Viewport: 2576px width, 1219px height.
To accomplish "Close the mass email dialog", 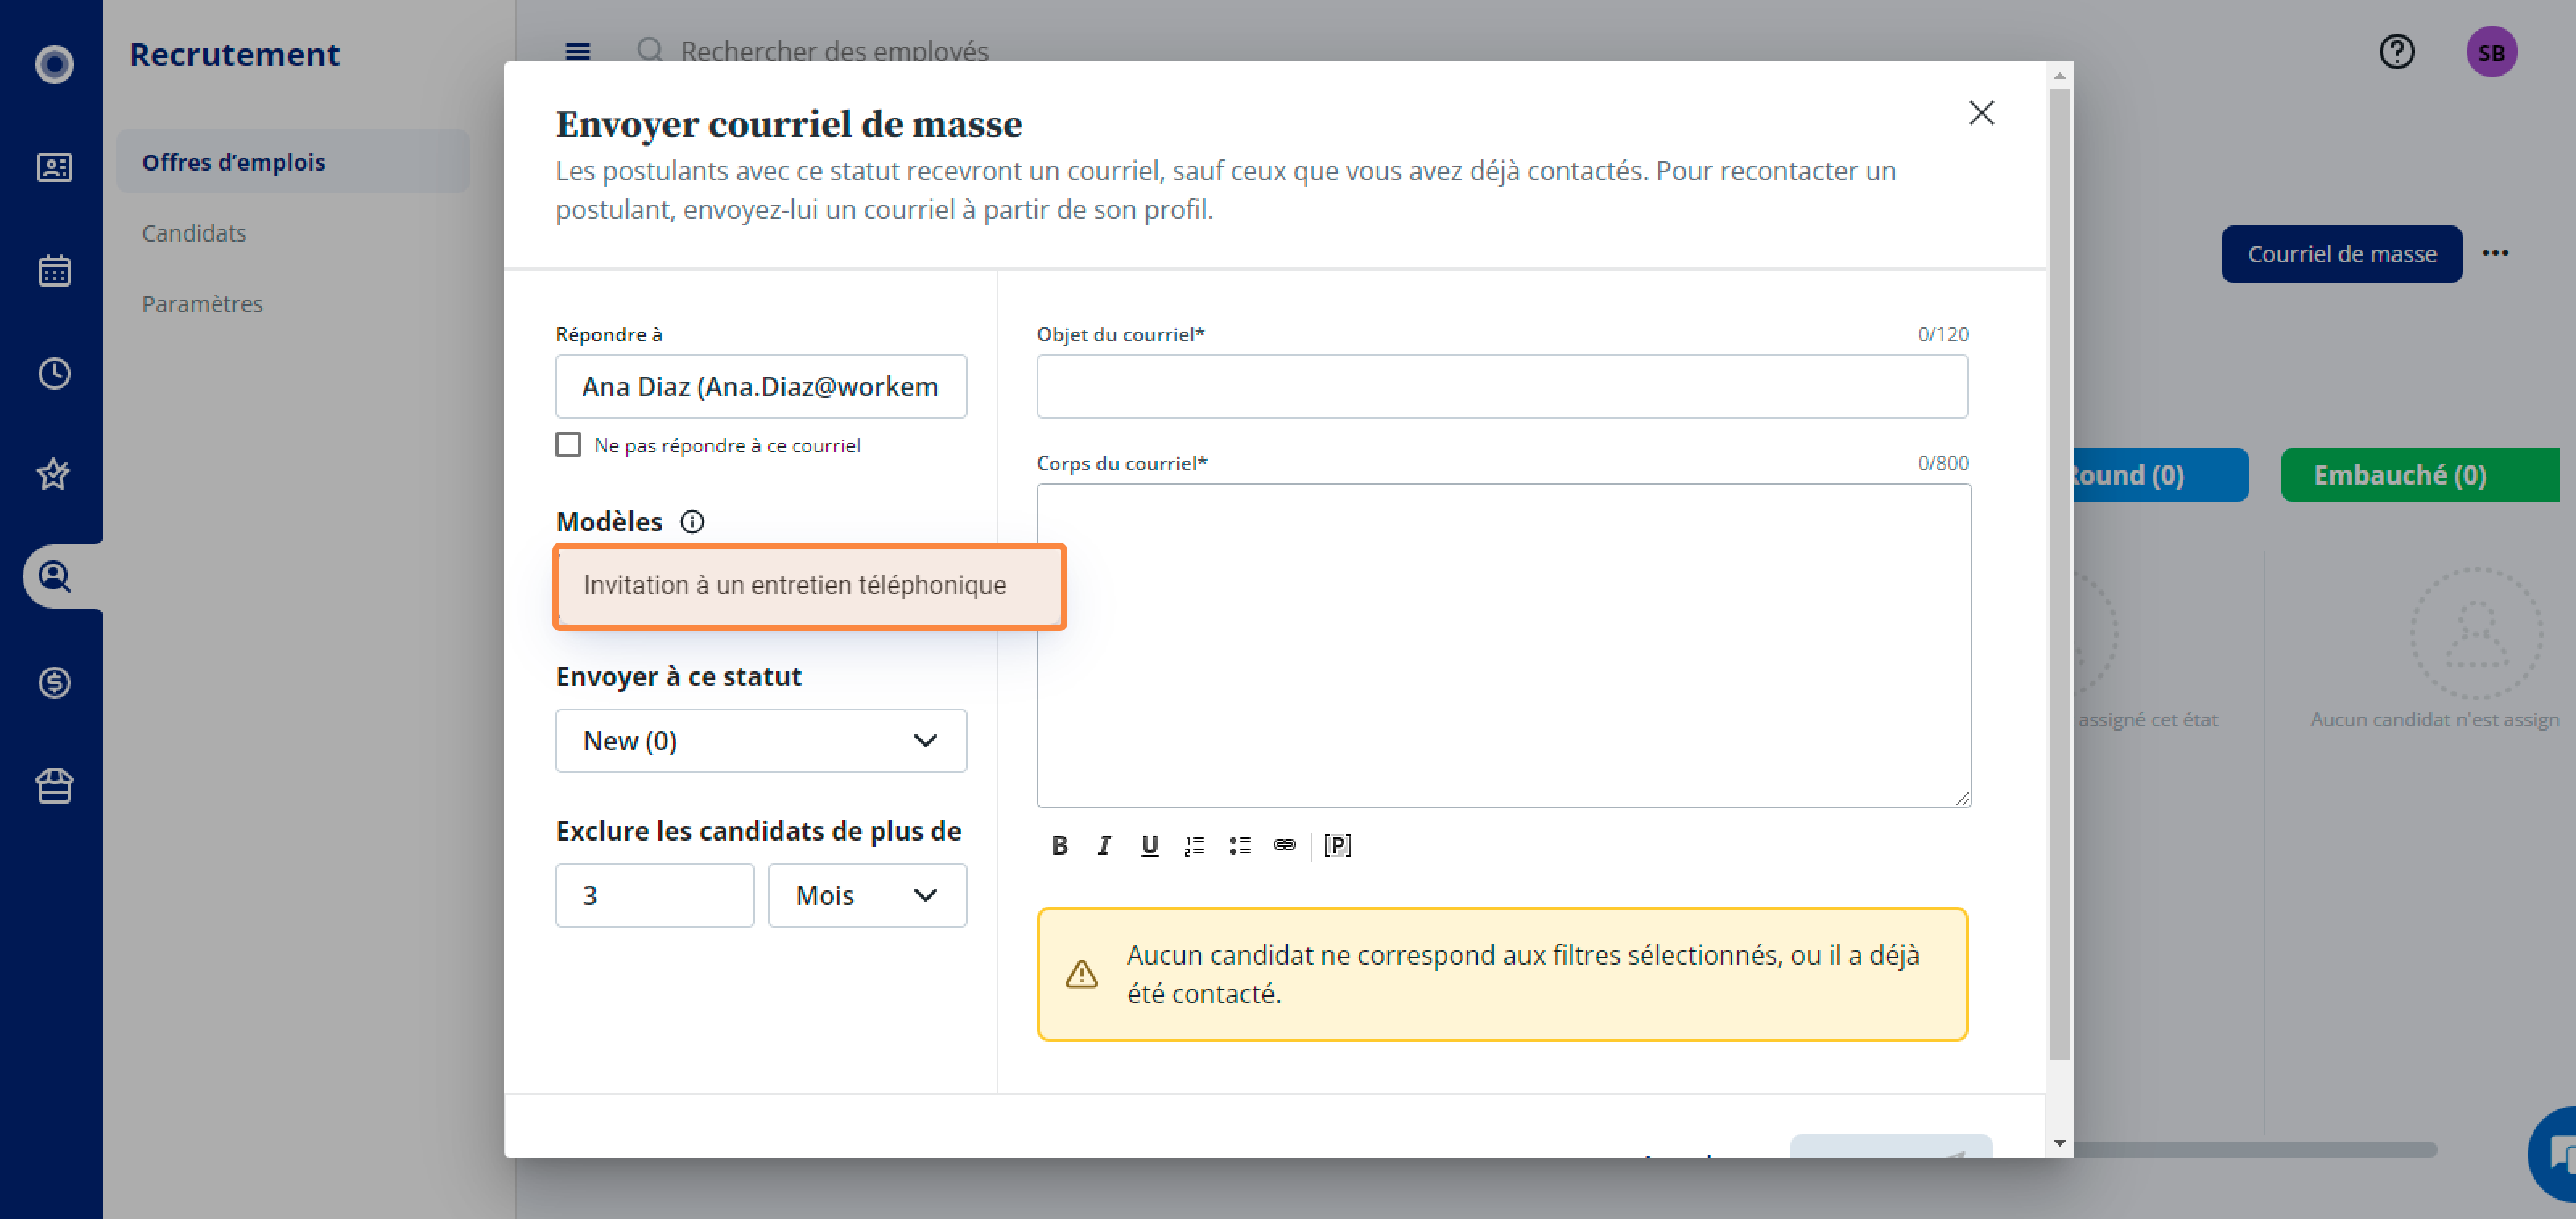I will pyautogui.click(x=1981, y=113).
